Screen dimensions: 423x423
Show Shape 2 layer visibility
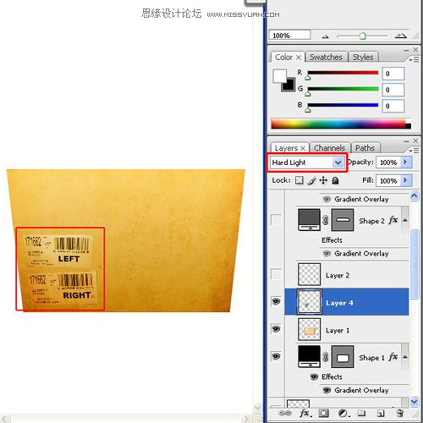(x=276, y=219)
